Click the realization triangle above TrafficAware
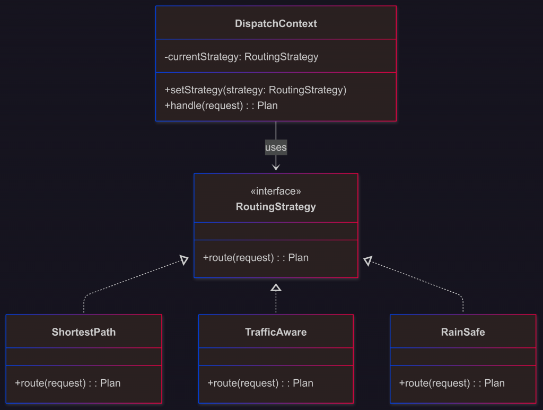 click(276, 287)
